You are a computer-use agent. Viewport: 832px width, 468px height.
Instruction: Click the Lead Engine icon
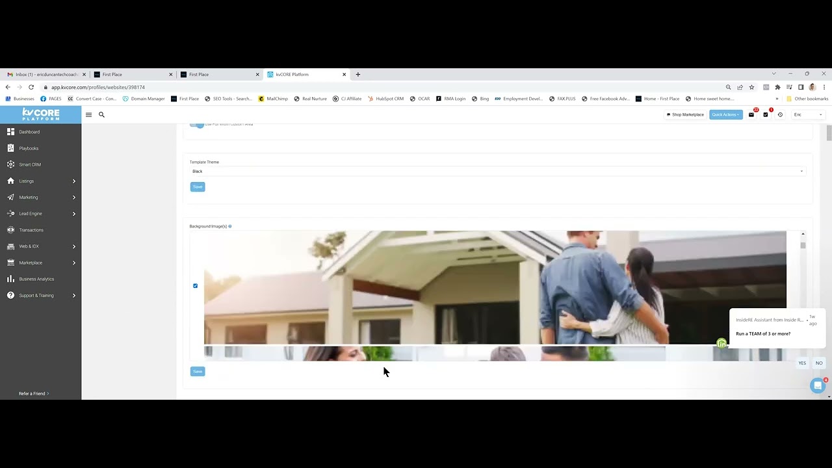(10, 213)
